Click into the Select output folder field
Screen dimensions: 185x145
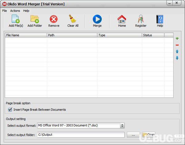pos(81,135)
